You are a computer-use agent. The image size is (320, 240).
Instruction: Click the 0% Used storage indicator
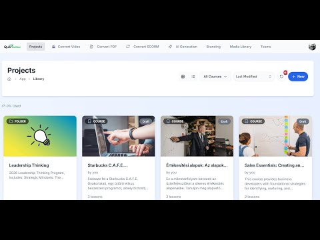[11, 106]
